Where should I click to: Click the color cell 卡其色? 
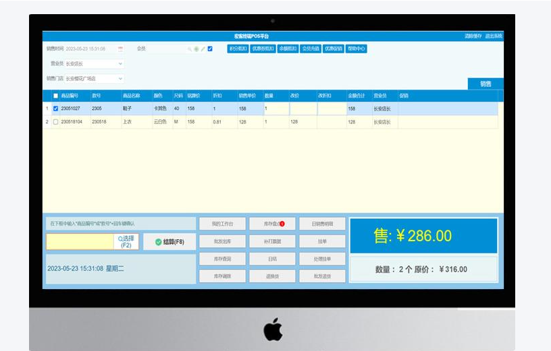coord(160,108)
